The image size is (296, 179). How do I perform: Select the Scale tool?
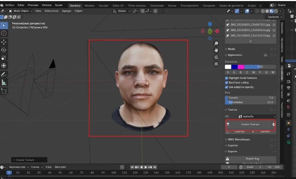click(4, 58)
